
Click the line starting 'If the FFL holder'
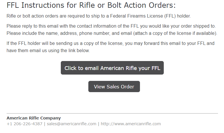point(110,43)
